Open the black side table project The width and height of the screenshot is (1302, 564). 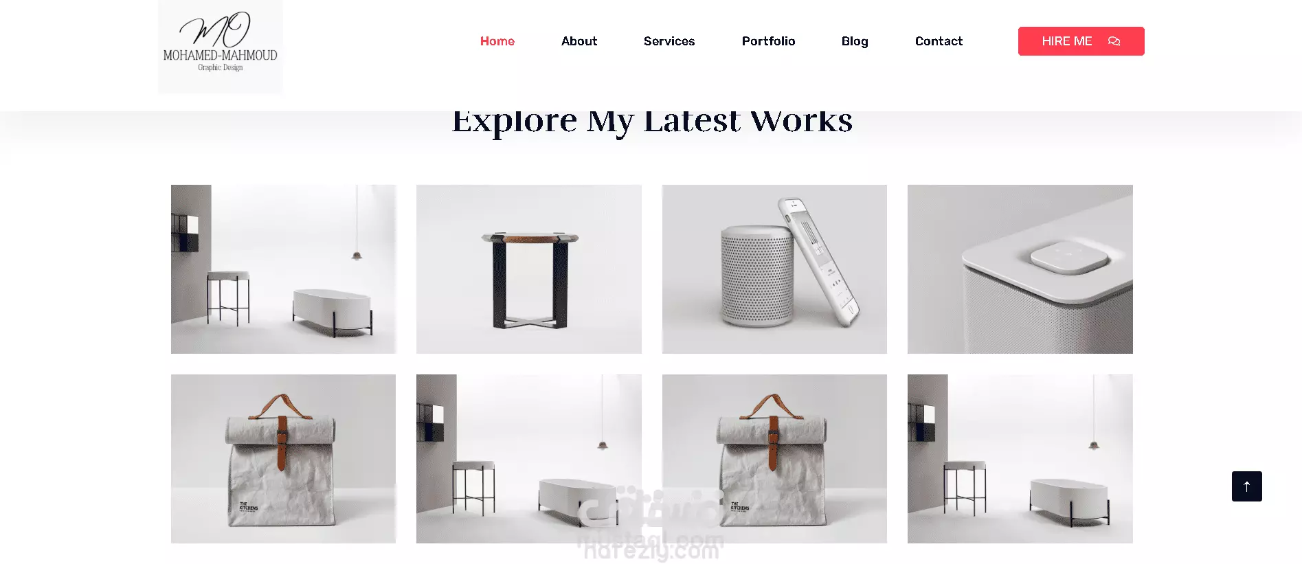(529, 269)
